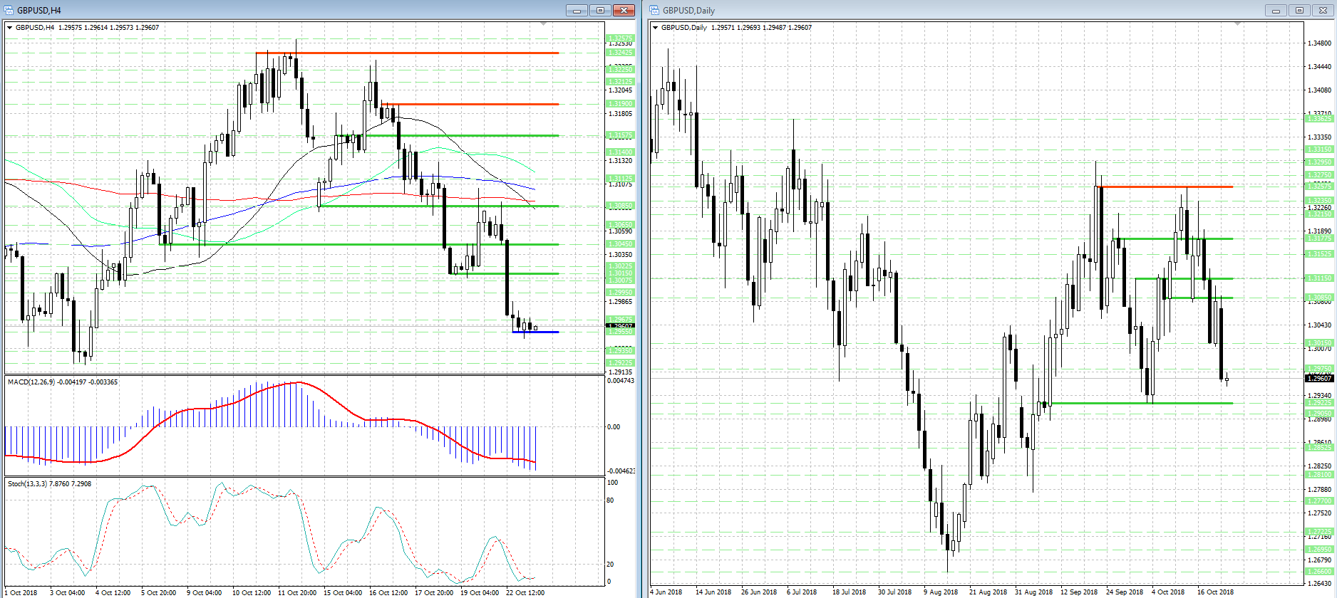Open the triangle dropdown beside GBPUSD,H4 label
The height and width of the screenshot is (598, 1337).
(10, 28)
